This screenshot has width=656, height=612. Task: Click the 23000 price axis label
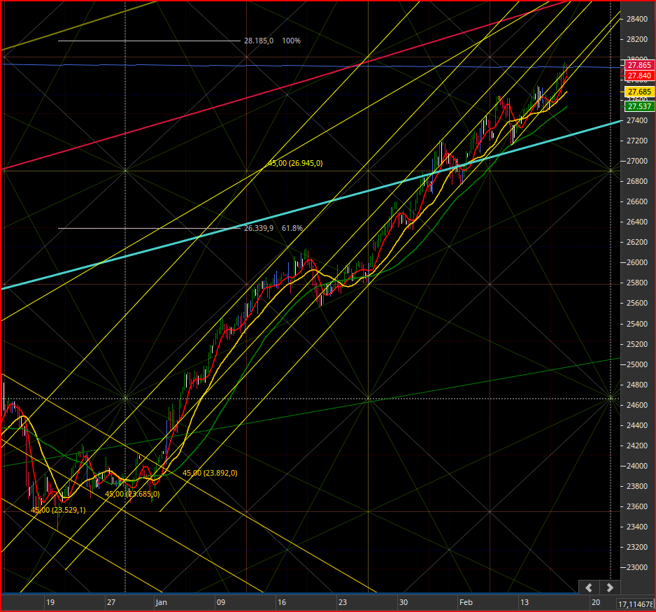636,568
